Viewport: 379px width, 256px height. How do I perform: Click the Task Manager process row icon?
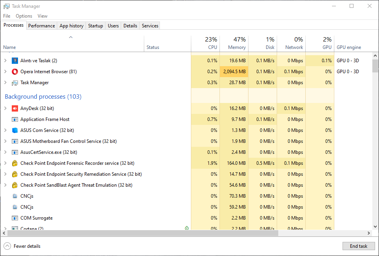[x=15, y=83]
